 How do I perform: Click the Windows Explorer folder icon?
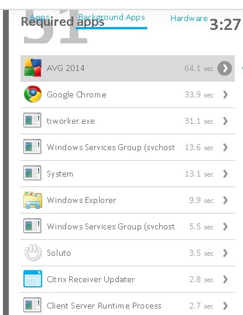[x=33, y=200]
